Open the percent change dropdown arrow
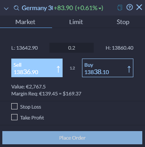 pos(100,9)
